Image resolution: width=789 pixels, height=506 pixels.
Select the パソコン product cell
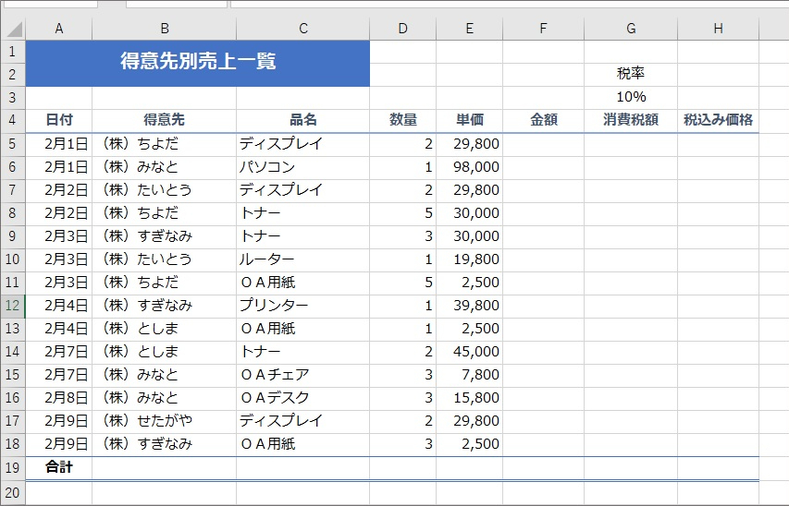[302, 167]
